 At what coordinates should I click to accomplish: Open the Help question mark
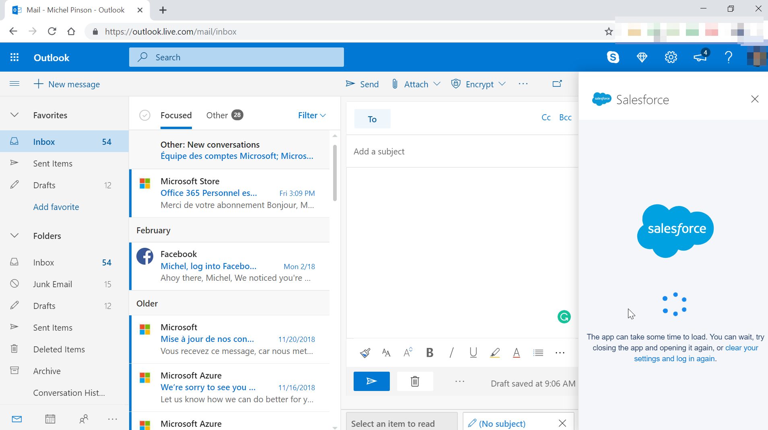[x=729, y=57]
